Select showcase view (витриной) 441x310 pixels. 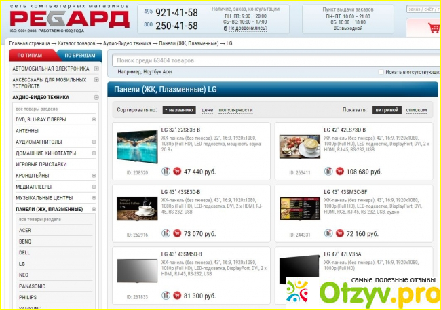[387, 110]
